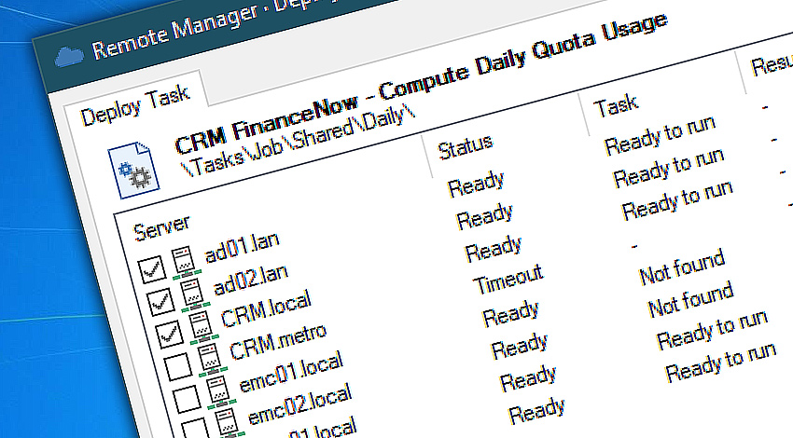Check the emc01.local server checkbox
The width and height of the screenshot is (793, 438).
tap(187, 399)
